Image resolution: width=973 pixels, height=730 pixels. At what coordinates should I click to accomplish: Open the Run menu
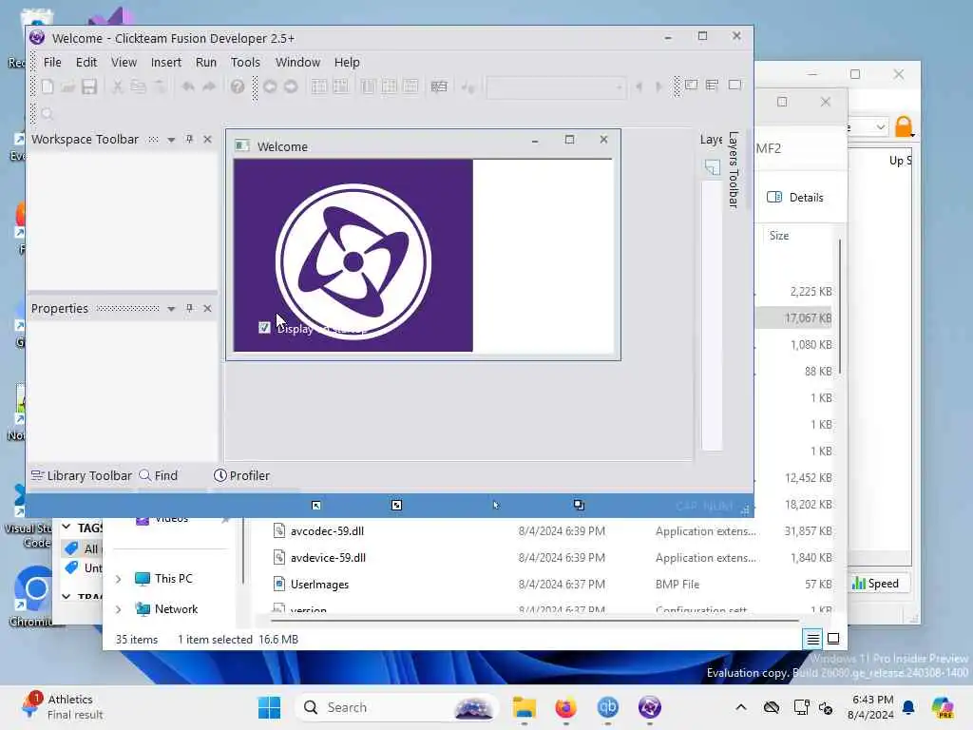(206, 62)
